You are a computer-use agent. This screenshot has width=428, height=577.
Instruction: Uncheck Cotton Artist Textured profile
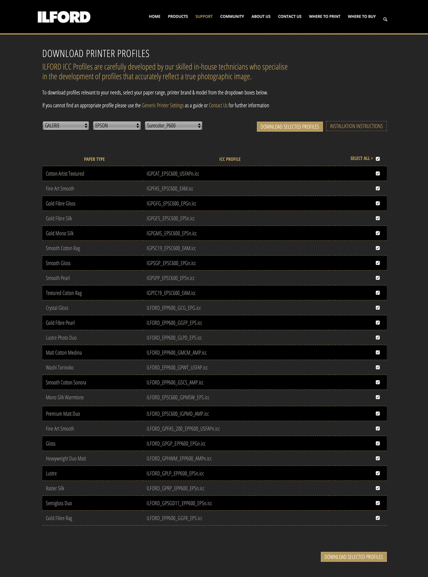(x=378, y=174)
